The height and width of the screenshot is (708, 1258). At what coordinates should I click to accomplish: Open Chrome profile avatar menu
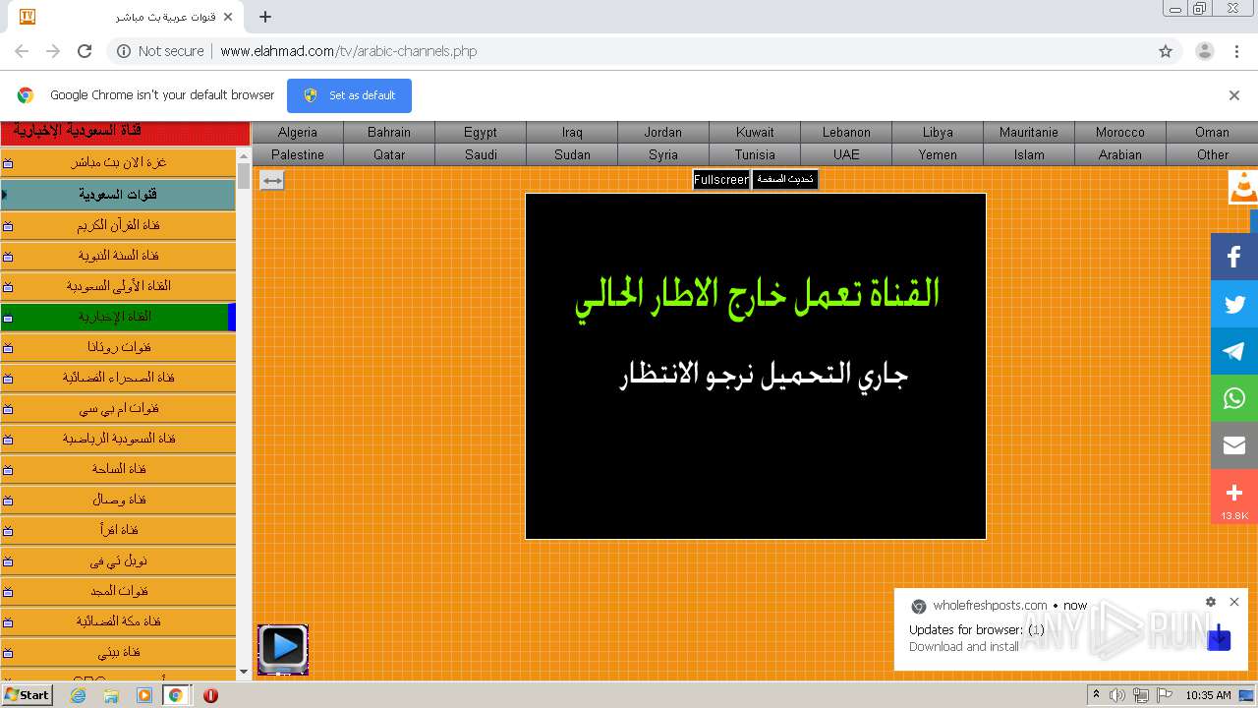[x=1204, y=51]
